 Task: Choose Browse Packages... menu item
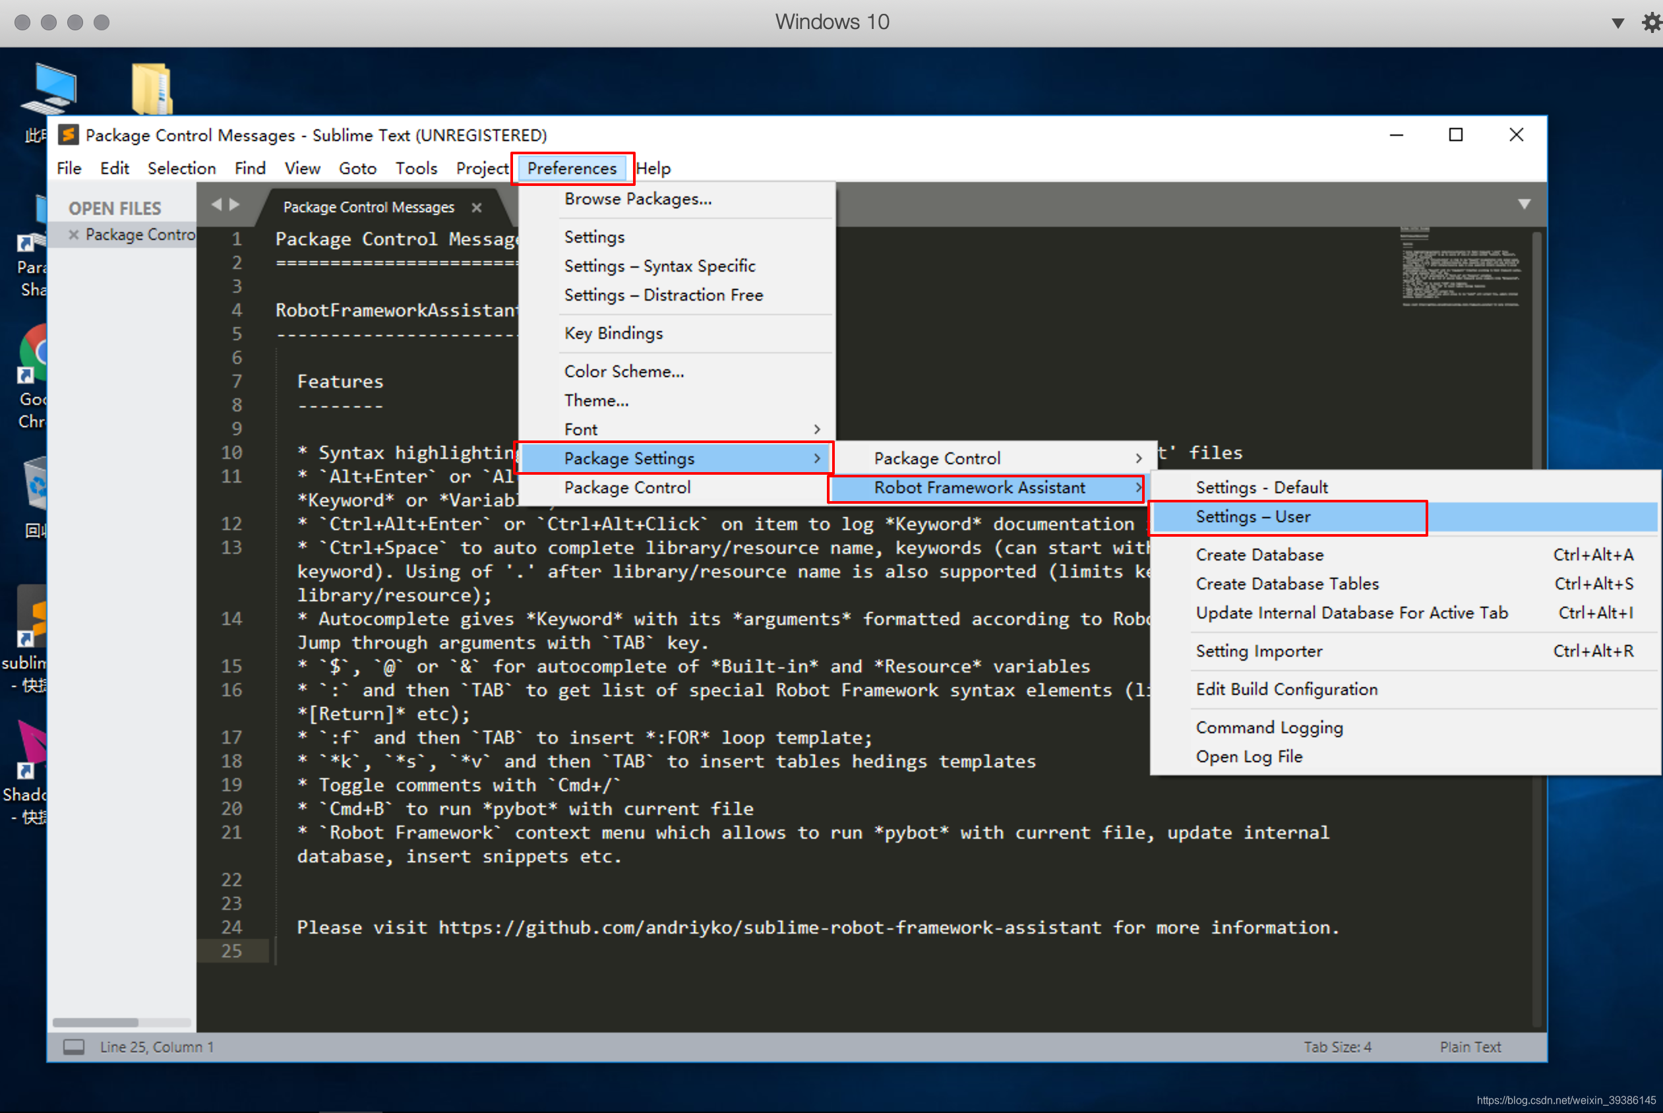676,198
